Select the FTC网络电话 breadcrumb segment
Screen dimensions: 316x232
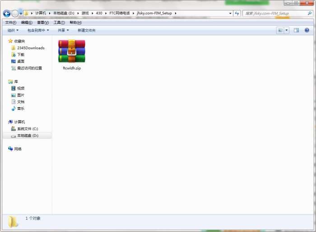tap(120, 13)
